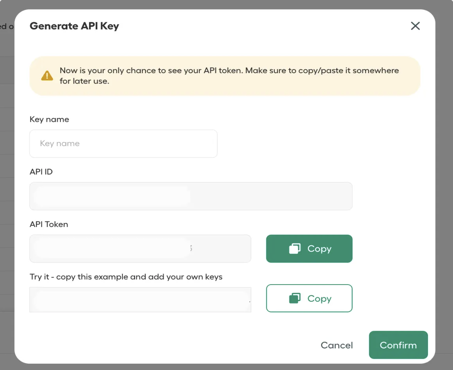Click the Generate API Key dialog title
The width and height of the screenshot is (453, 370).
click(x=74, y=26)
